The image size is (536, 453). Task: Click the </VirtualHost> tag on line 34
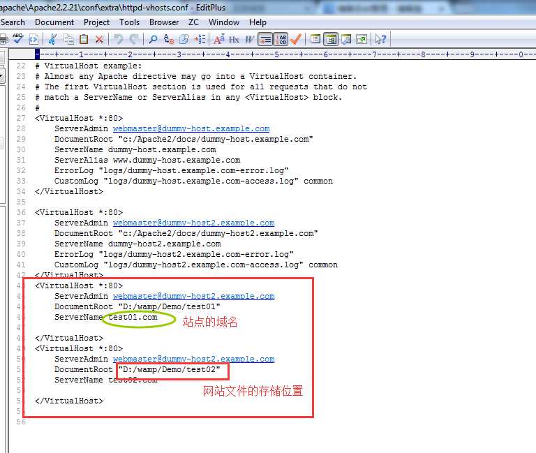69,191
